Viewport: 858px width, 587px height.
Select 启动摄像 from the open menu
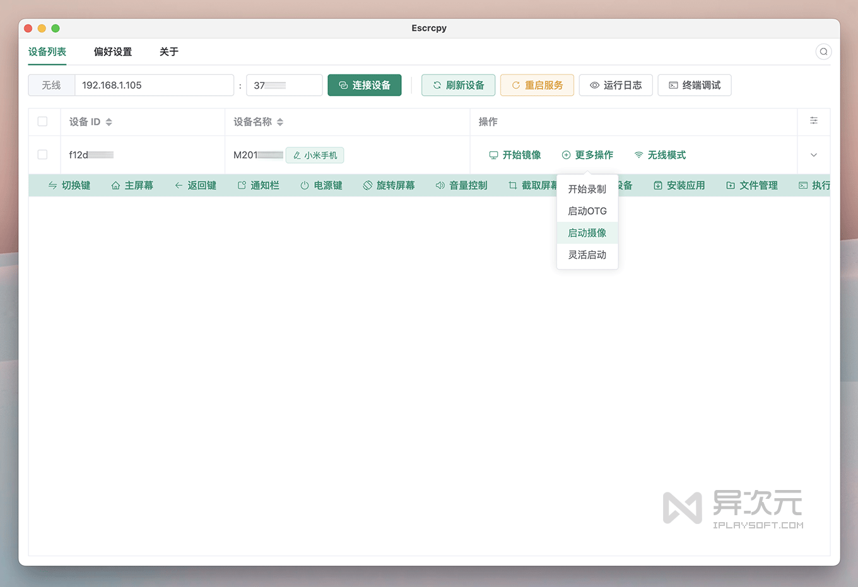pos(587,232)
